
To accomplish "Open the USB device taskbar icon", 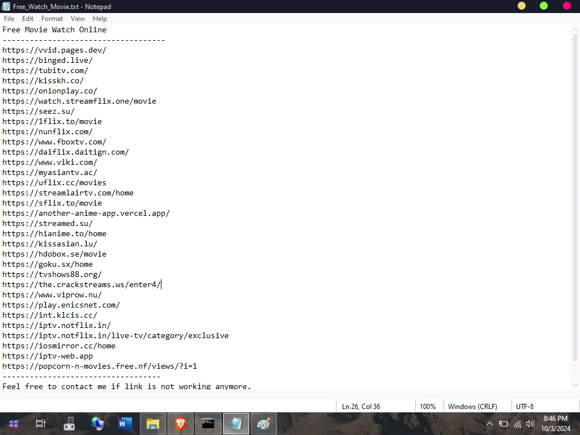I will coord(69,424).
